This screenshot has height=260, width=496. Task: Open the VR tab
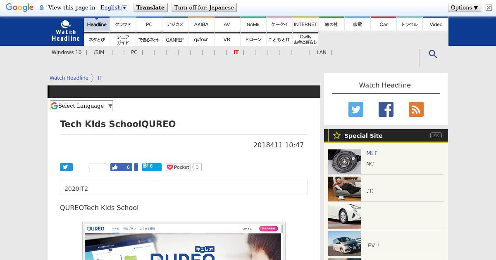tap(227, 39)
